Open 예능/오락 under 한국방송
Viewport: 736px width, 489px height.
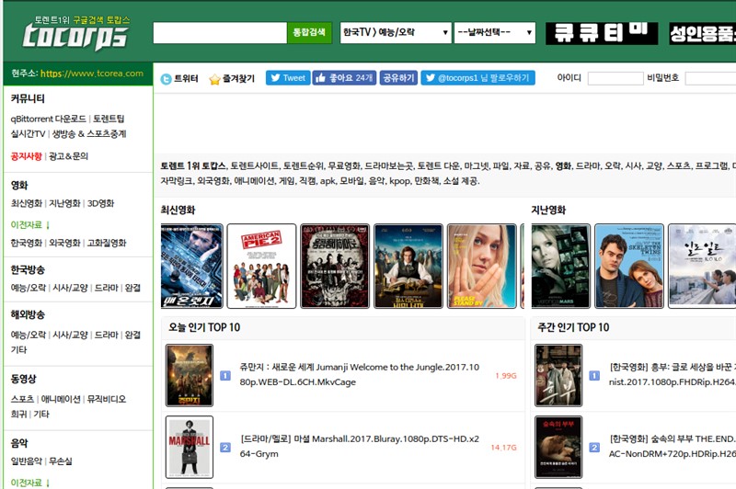[29, 288]
